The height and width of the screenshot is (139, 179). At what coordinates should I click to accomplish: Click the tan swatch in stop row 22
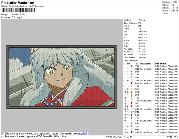(132, 126)
